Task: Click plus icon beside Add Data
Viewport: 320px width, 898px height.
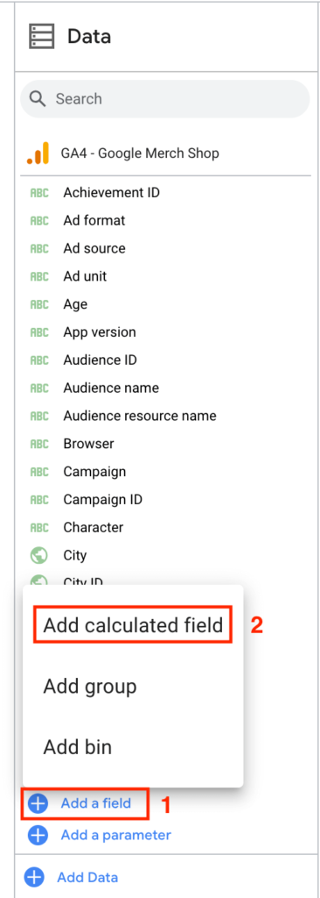Action: 34,877
